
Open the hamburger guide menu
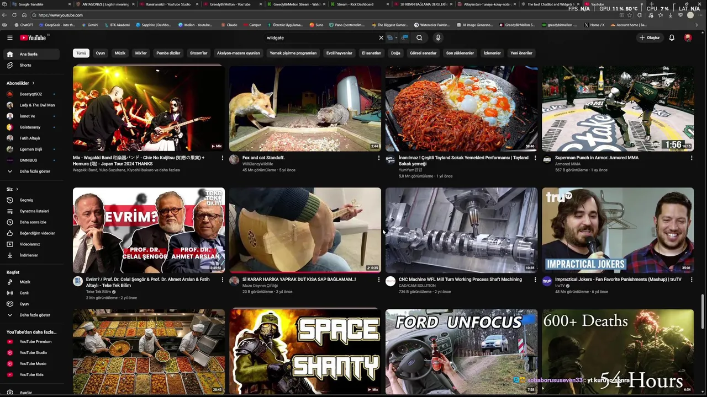[x=9, y=37]
